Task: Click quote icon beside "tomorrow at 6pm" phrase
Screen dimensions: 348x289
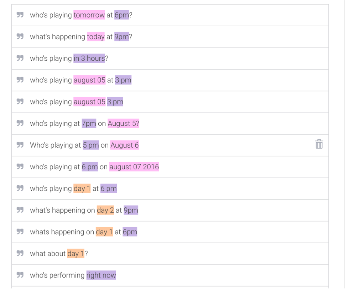Action: tap(20, 15)
